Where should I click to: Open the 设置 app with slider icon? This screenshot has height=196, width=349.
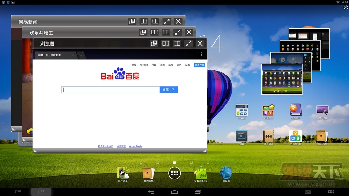[242, 138]
